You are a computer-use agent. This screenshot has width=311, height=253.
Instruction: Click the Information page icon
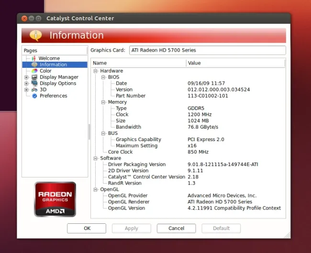(x=34, y=65)
